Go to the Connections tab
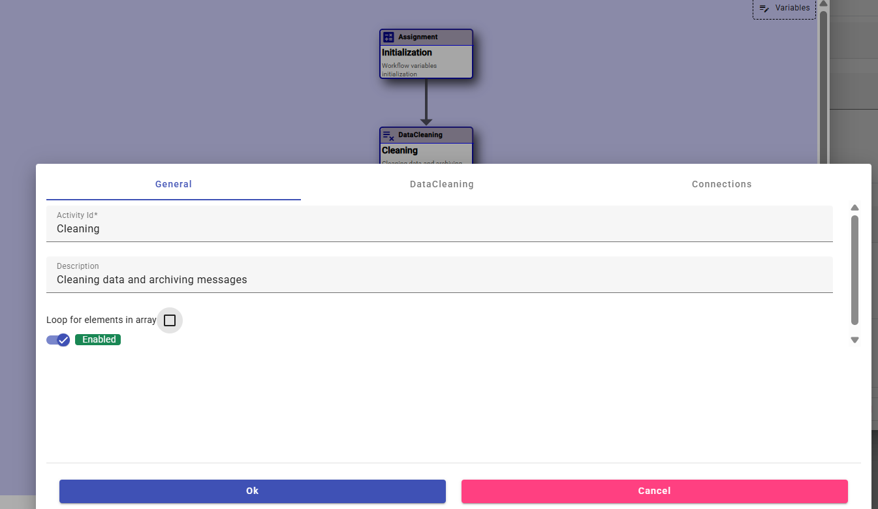This screenshot has height=509, width=878. [x=721, y=184]
